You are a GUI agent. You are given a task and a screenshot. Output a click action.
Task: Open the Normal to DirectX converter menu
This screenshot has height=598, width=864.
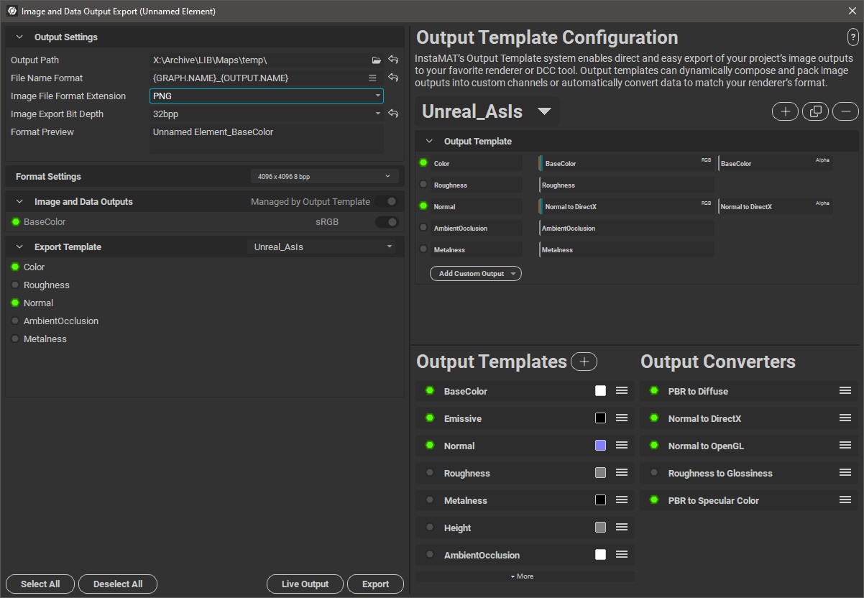coord(845,418)
